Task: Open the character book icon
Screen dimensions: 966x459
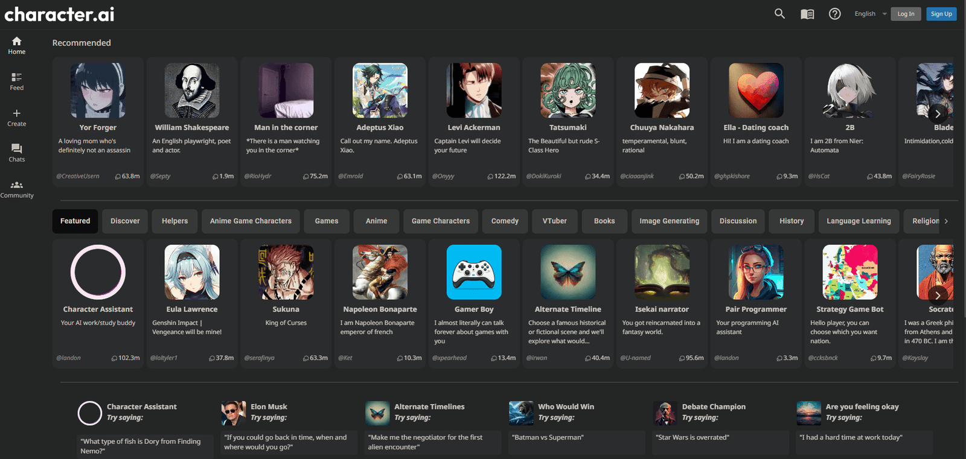Action: pyautogui.click(x=807, y=14)
